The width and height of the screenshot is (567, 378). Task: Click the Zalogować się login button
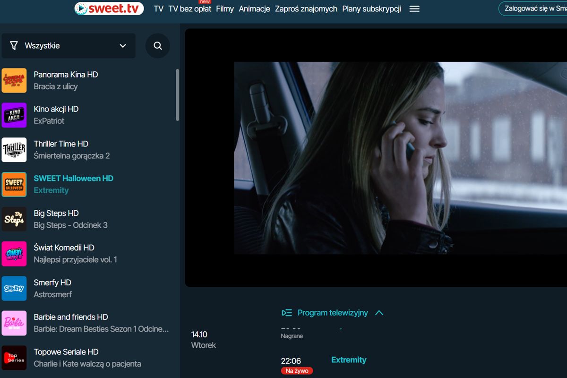coord(534,9)
